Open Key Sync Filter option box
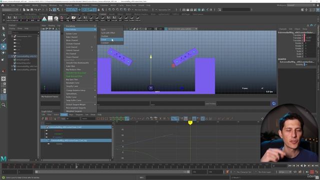 [95, 79]
